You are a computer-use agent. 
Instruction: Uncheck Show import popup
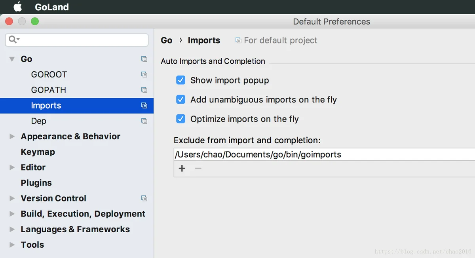[x=180, y=80]
